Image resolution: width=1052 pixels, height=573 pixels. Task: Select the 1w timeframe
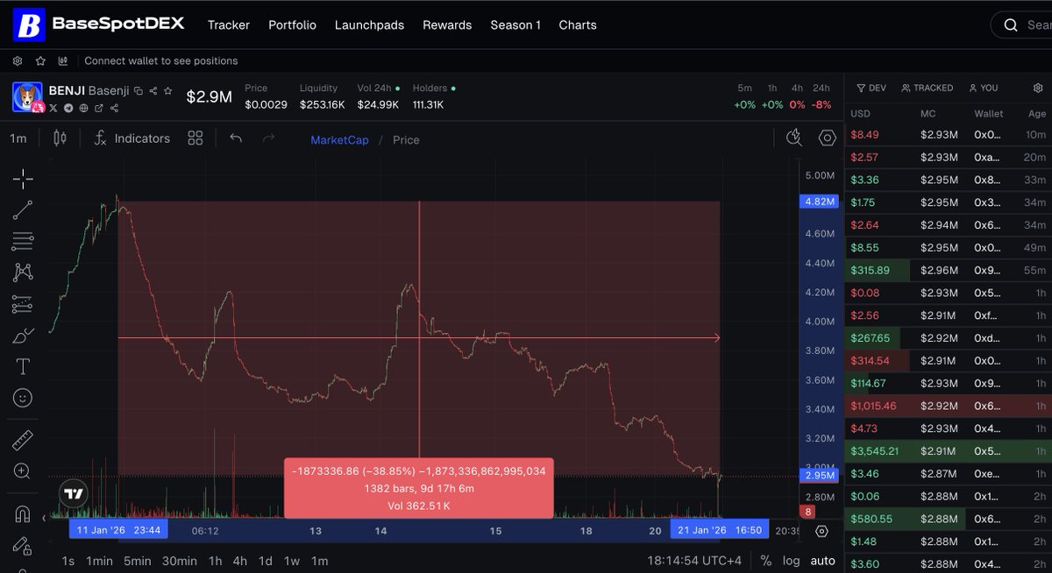291,561
